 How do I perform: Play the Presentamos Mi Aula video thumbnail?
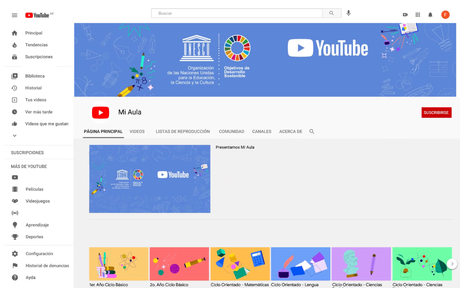(150, 179)
